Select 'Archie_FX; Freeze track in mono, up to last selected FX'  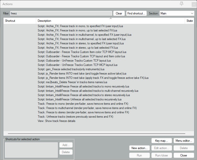point(77,30)
